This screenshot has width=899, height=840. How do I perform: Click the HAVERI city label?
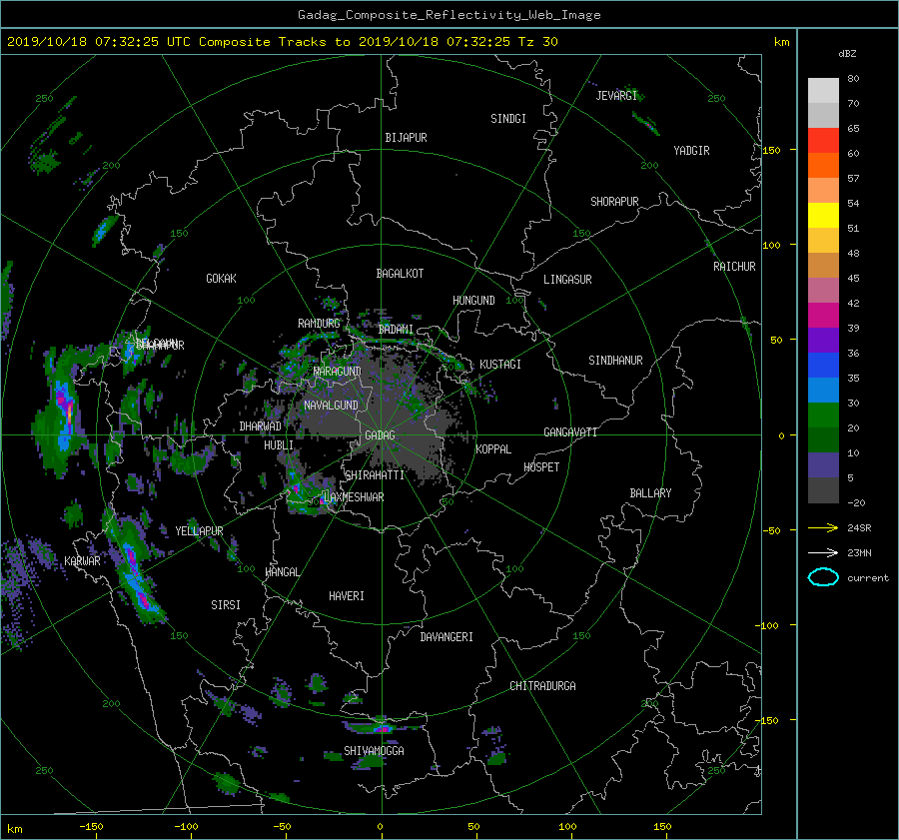(347, 596)
